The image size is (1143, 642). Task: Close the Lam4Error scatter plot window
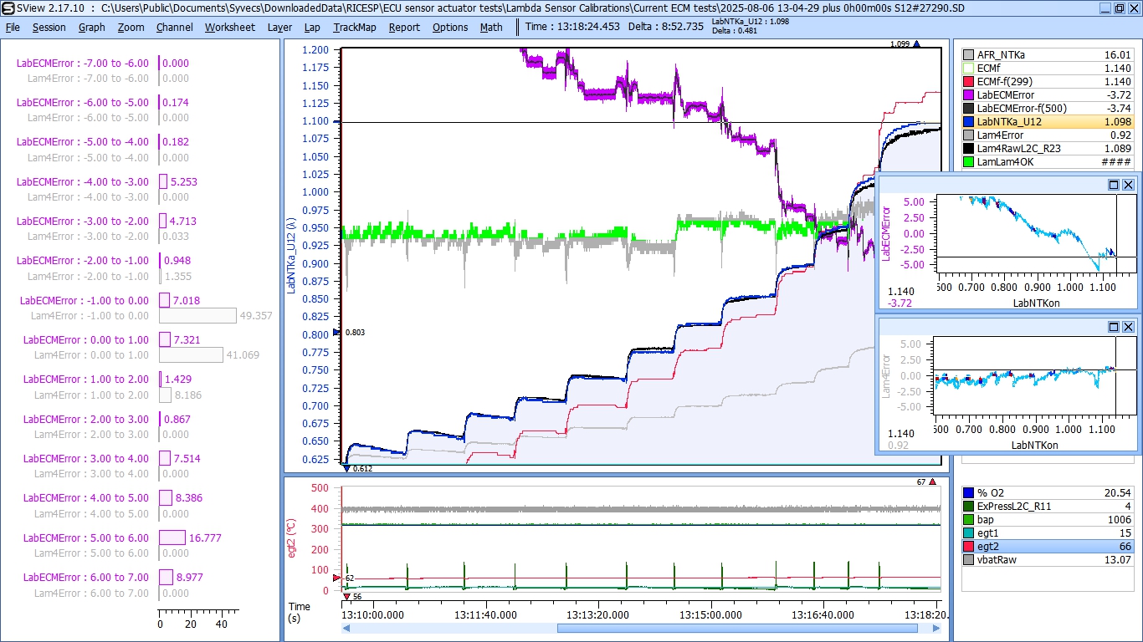(1128, 327)
